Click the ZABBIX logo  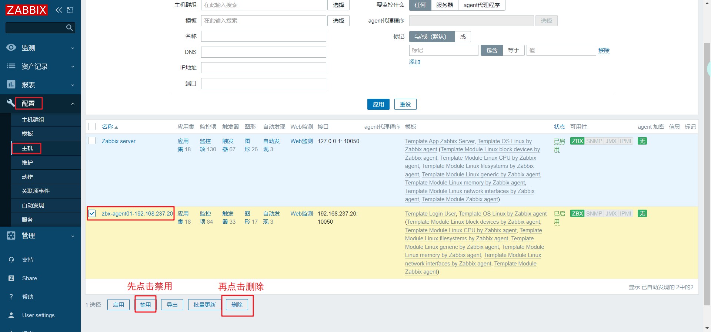tap(26, 10)
